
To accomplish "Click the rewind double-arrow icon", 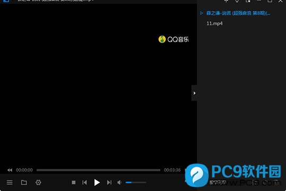I will [10, 170].
